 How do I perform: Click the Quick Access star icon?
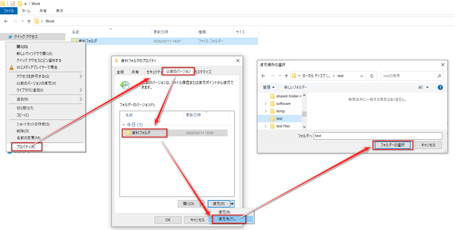[10, 37]
